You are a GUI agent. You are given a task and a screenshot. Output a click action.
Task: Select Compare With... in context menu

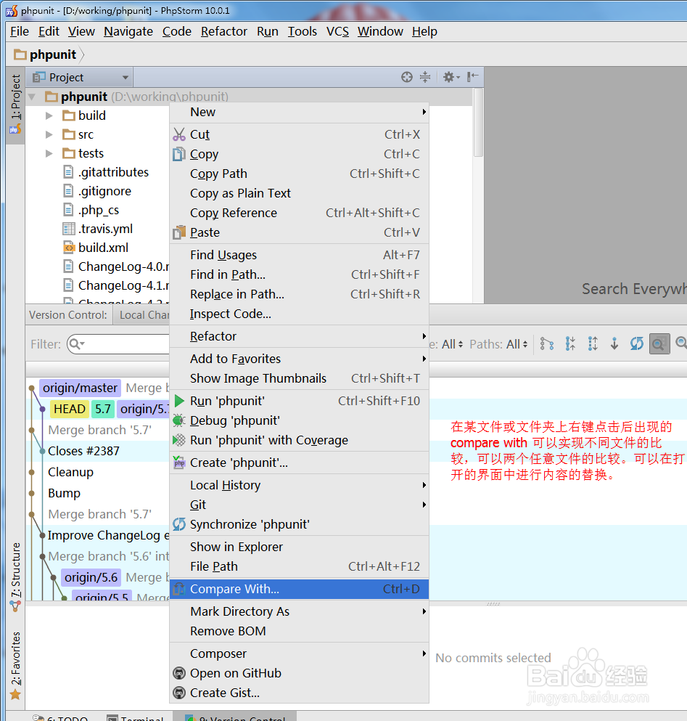pos(299,589)
